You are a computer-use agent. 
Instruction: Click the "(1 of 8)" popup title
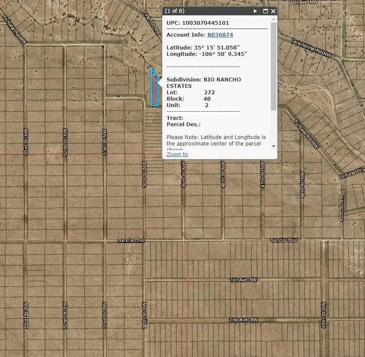click(x=175, y=11)
